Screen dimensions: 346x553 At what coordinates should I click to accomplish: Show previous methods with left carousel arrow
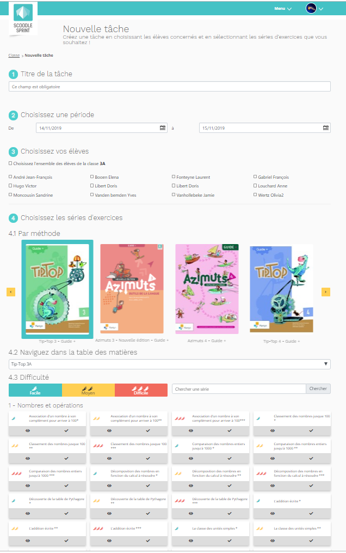pyautogui.click(x=11, y=292)
